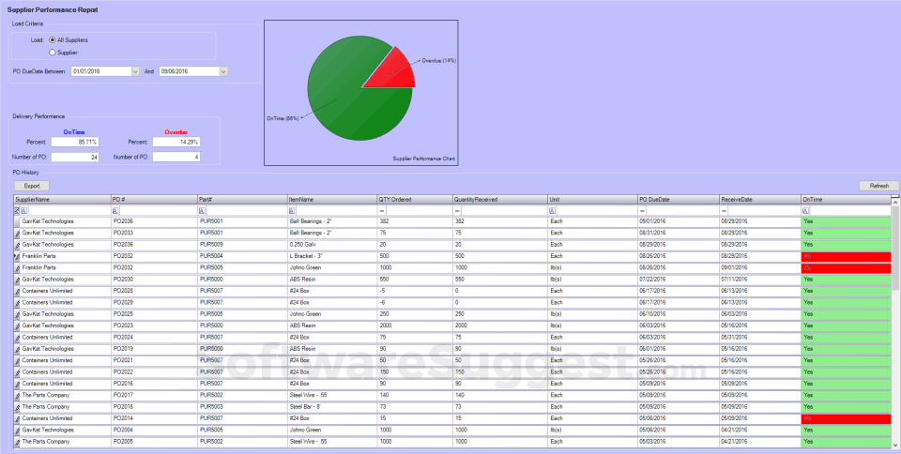Sort by the ReceiveDate column header
The height and width of the screenshot is (454, 901).
758,200
